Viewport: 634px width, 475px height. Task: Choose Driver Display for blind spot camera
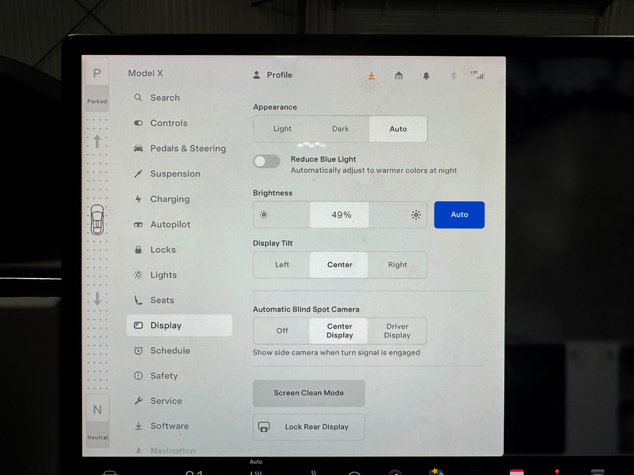[x=397, y=331]
